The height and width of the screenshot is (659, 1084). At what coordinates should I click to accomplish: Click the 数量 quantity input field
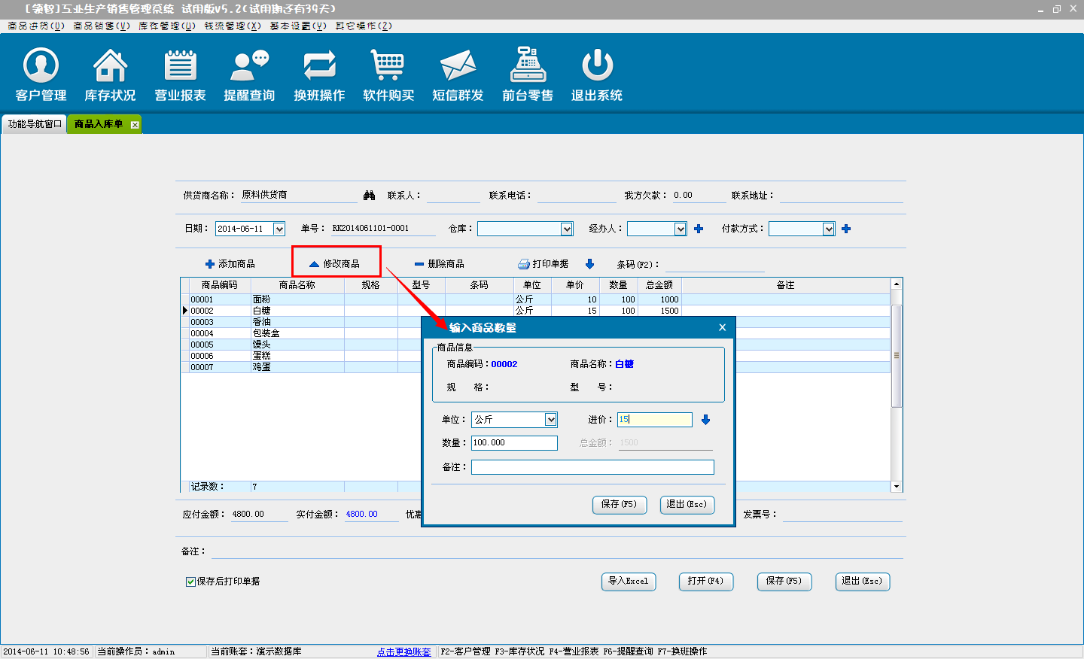[x=514, y=443]
